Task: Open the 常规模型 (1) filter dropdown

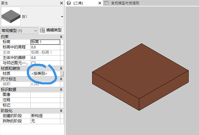Action: (19, 31)
